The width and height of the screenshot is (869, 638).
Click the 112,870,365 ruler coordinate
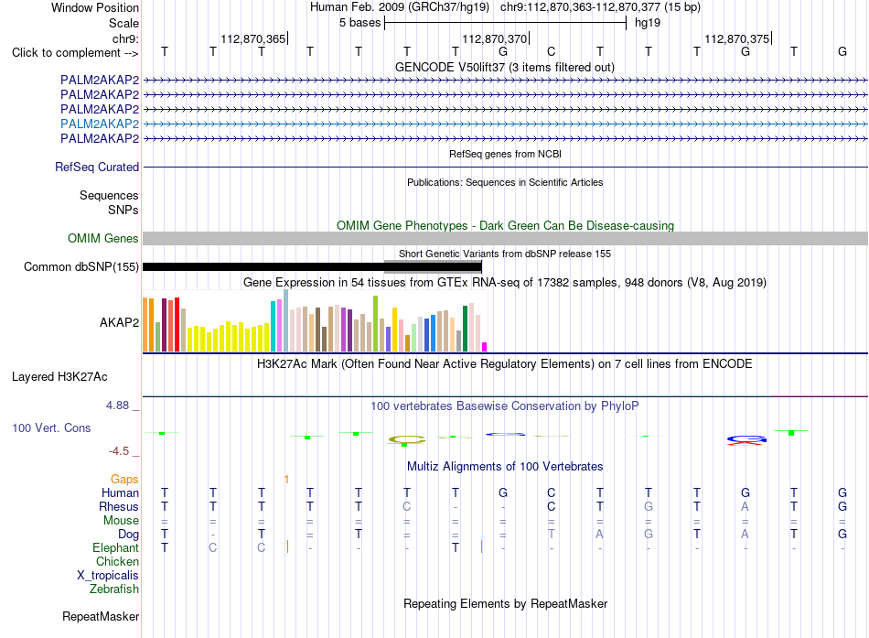(252, 38)
